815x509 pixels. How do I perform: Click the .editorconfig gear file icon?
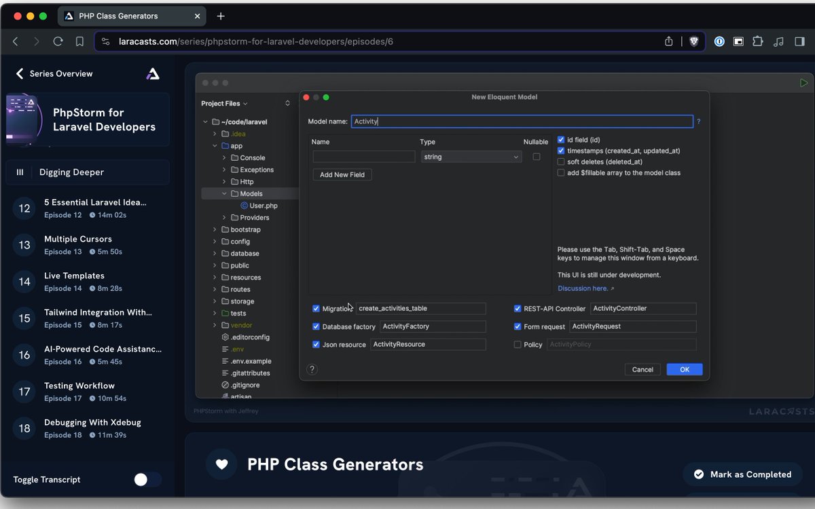(x=225, y=337)
